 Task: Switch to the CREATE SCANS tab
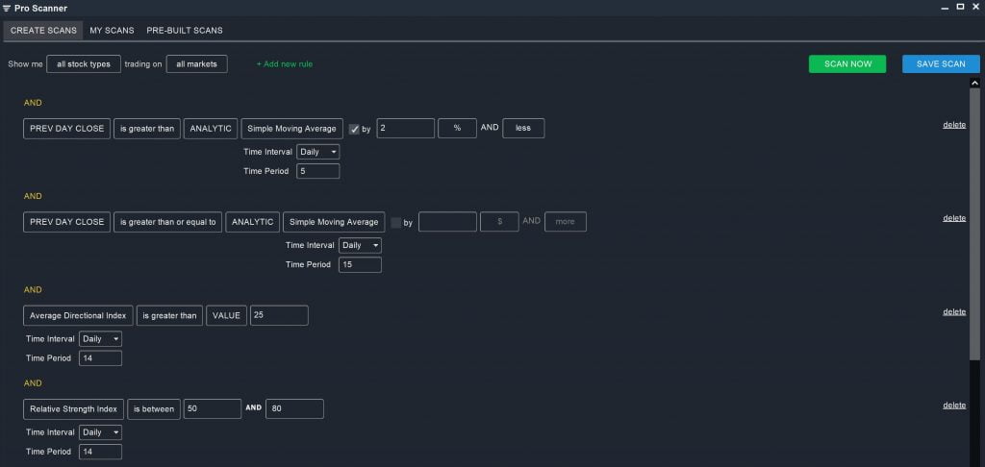click(x=43, y=30)
